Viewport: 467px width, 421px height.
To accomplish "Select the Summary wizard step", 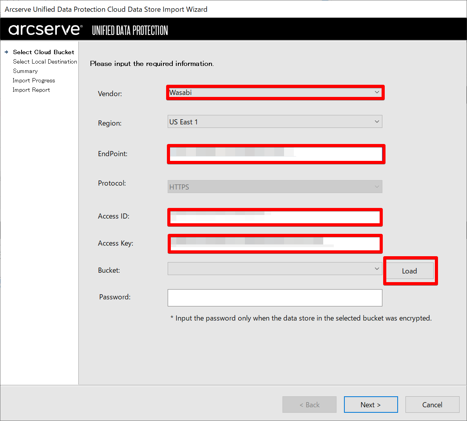I will (x=25, y=71).
